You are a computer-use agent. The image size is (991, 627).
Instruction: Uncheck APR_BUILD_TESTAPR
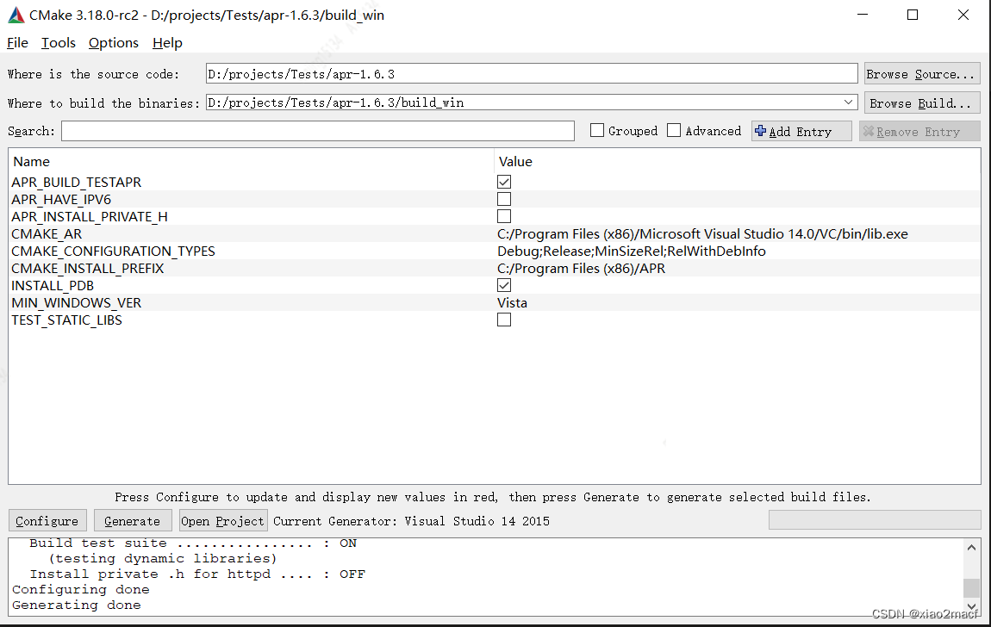click(x=503, y=182)
